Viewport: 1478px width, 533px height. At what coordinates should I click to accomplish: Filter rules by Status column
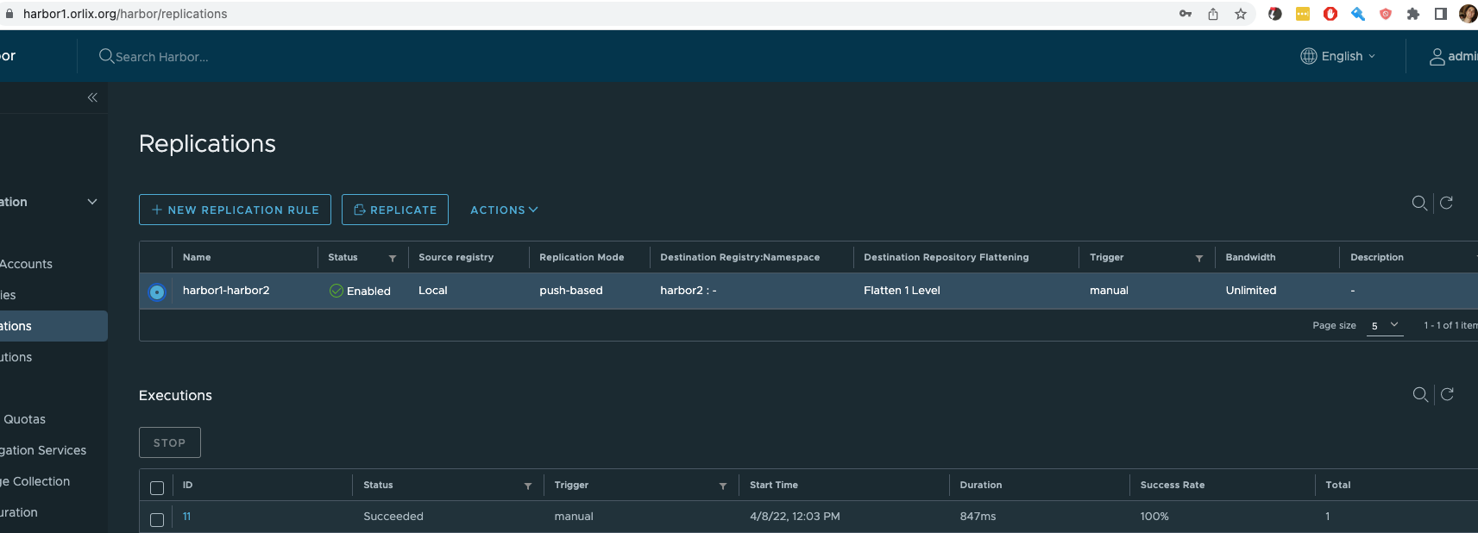(393, 258)
